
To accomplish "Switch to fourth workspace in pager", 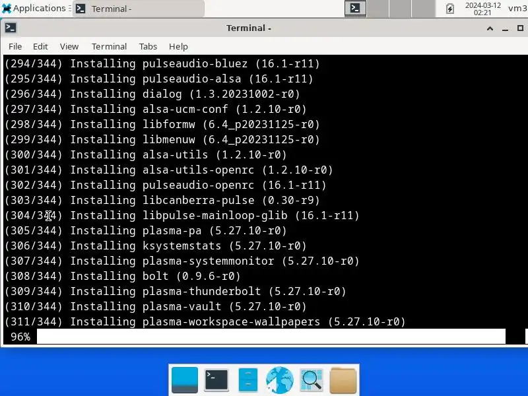I will point(422,8).
